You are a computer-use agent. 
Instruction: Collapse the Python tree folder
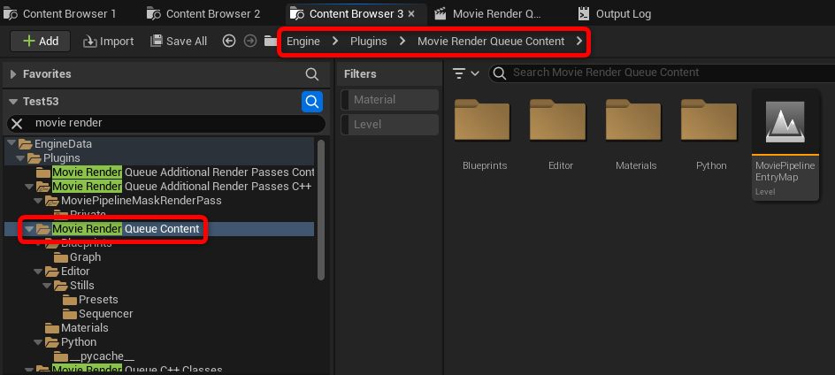point(39,342)
